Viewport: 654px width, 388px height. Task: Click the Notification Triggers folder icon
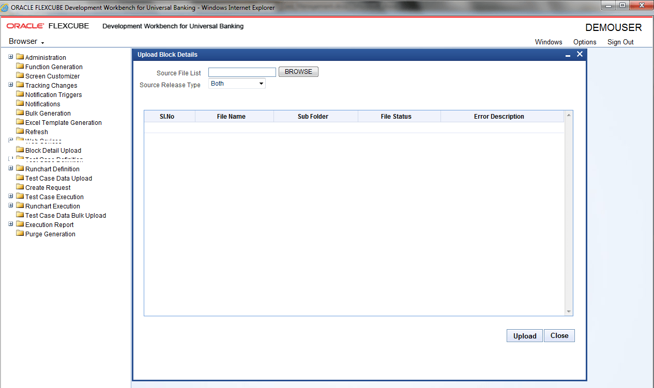20,94
